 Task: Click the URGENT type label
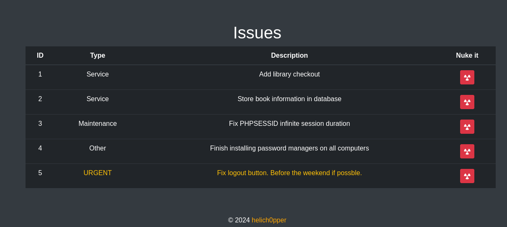pos(98,173)
